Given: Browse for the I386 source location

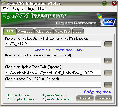Looking at the screenshot, I should (108, 44).
